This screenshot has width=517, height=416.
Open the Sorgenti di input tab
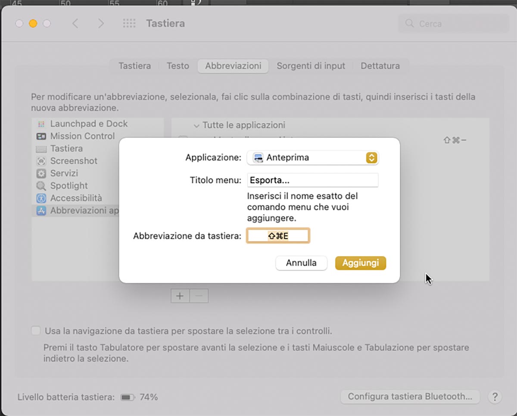click(x=311, y=66)
